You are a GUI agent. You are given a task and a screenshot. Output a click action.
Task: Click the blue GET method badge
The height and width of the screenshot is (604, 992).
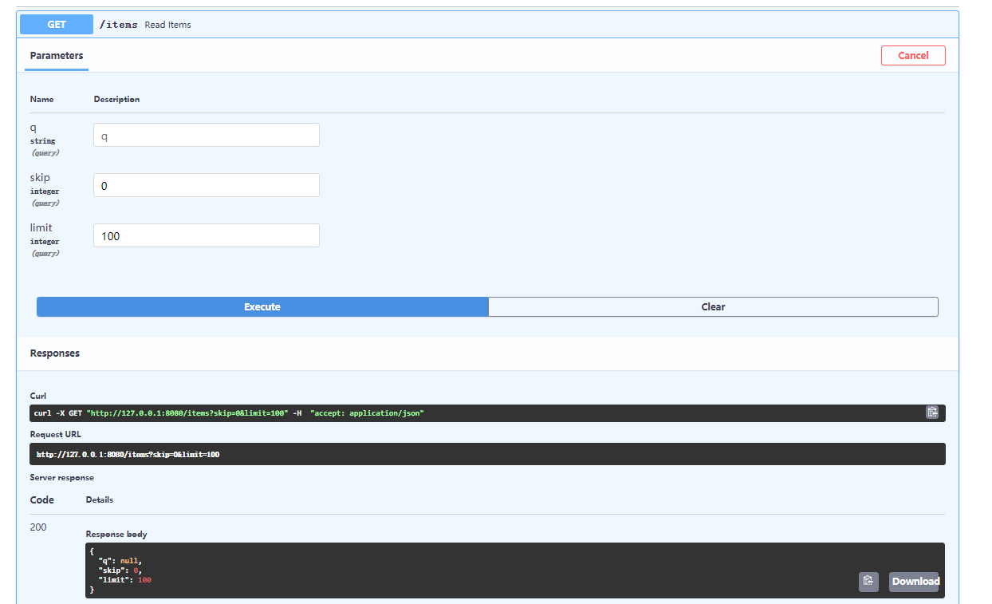click(x=56, y=24)
